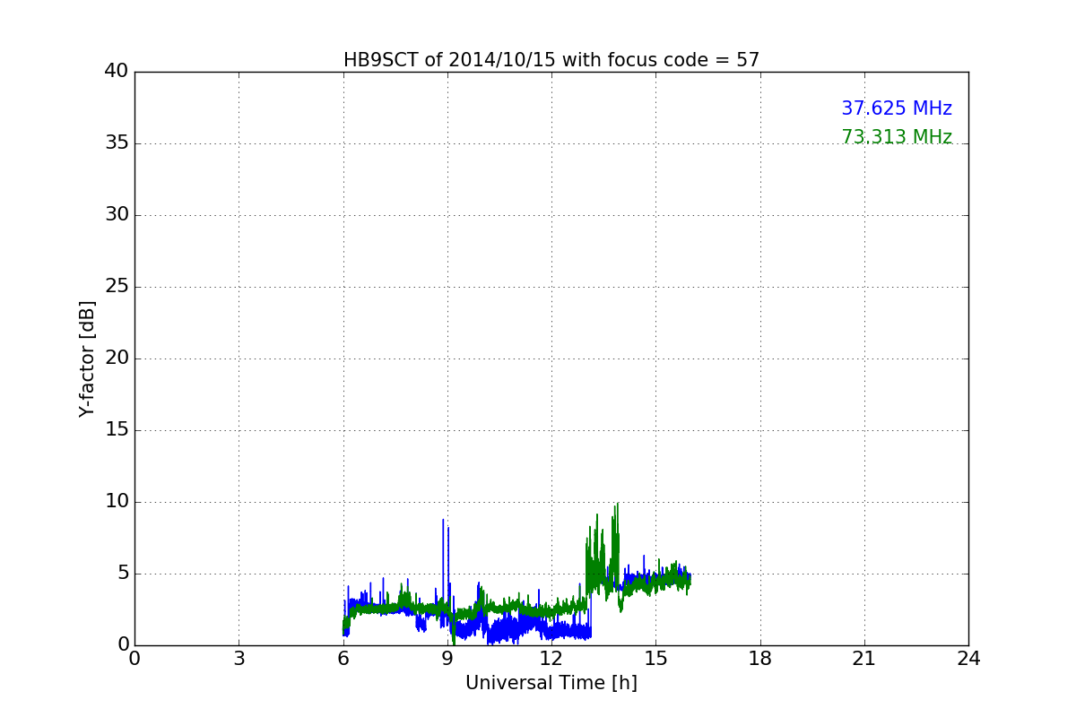Click the x-axis tick label 21
Image resolution: width=1076 pixels, height=717 pixels.
click(x=864, y=658)
